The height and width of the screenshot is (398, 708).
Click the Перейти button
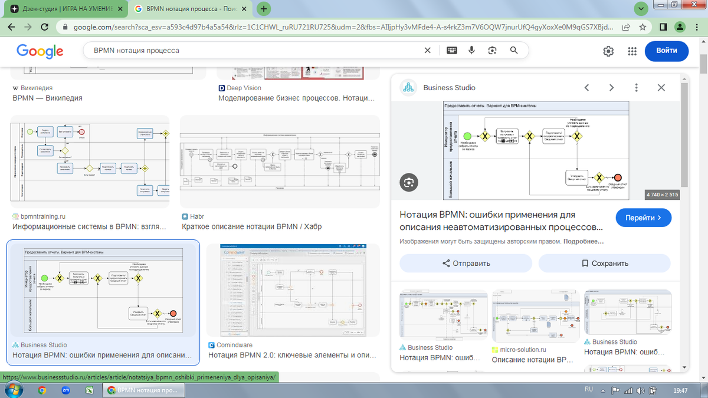pos(643,218)
